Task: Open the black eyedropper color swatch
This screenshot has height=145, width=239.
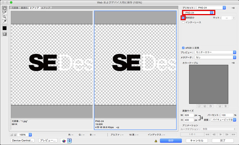Action: [5, 28]
